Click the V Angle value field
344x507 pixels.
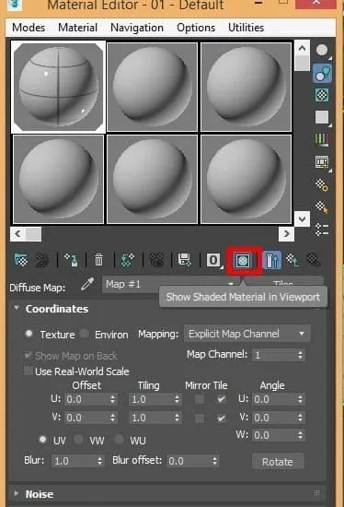(x=274, y=419)
